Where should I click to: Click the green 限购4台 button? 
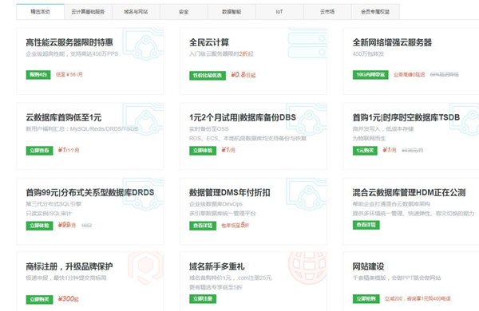38,74
